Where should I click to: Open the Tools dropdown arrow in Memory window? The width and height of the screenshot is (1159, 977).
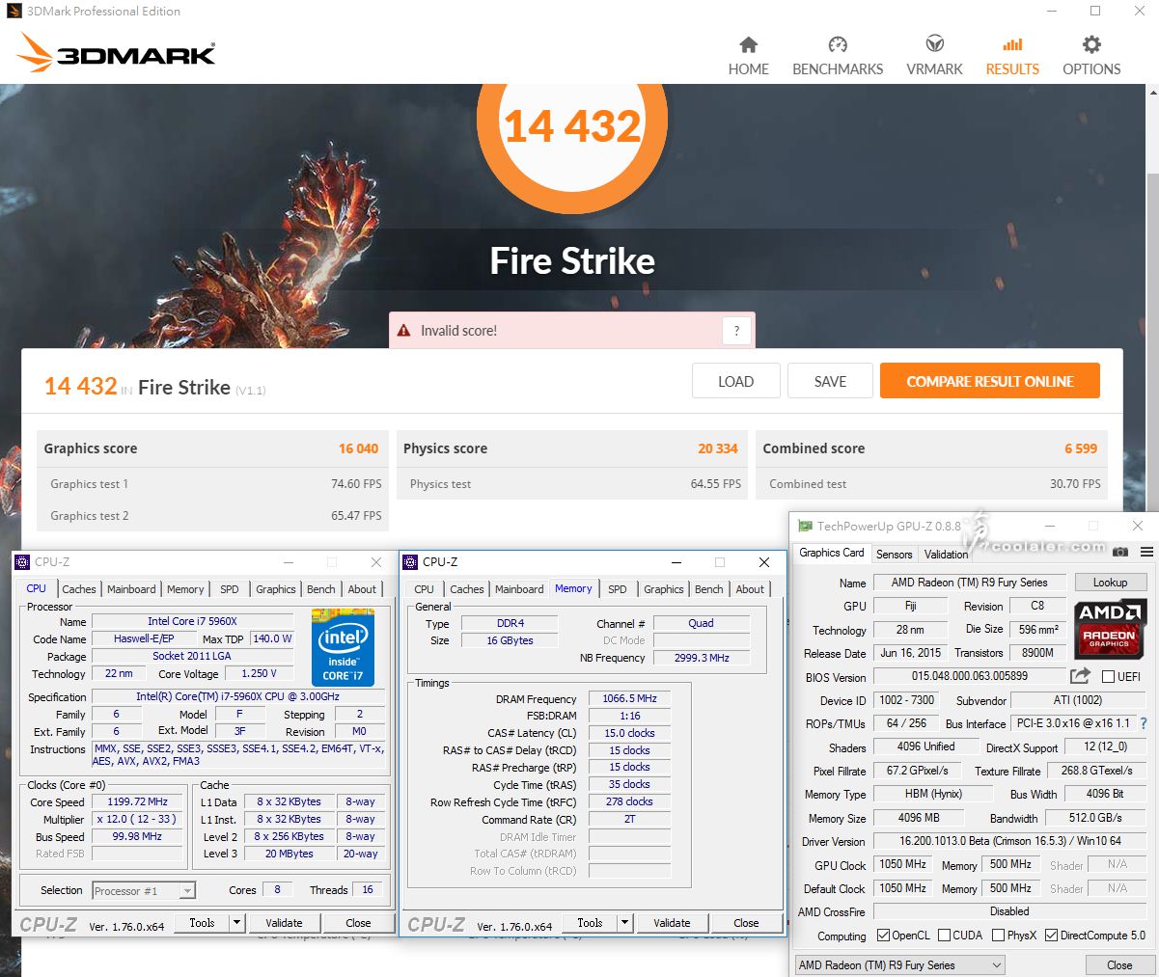pyautogui.click(x=624, y=923)
